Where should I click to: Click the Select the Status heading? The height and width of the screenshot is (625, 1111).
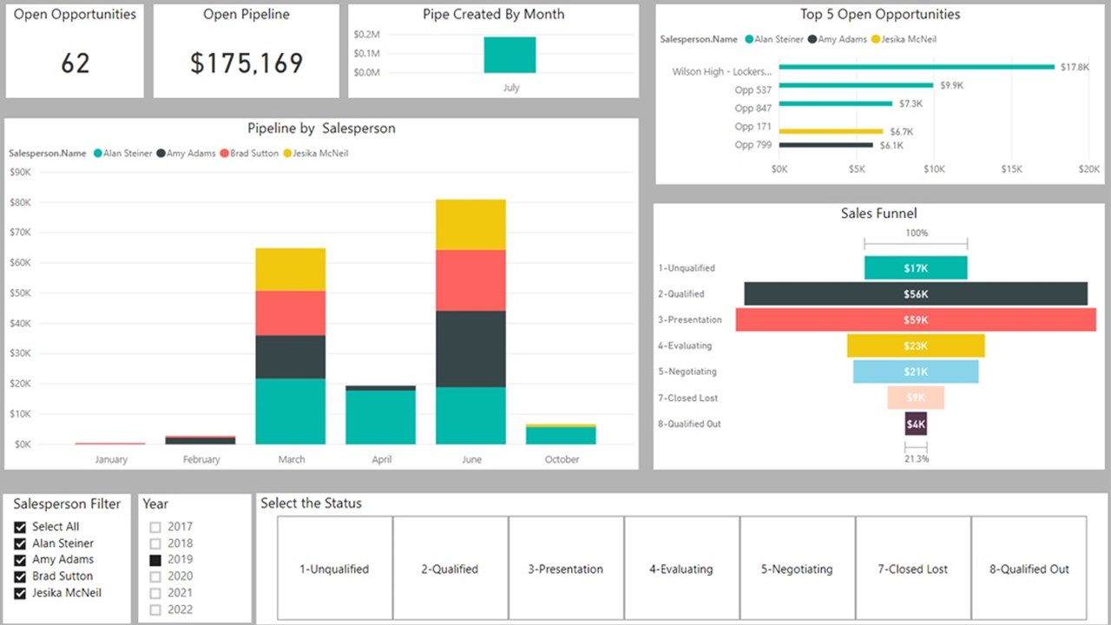tap(311, 503)
